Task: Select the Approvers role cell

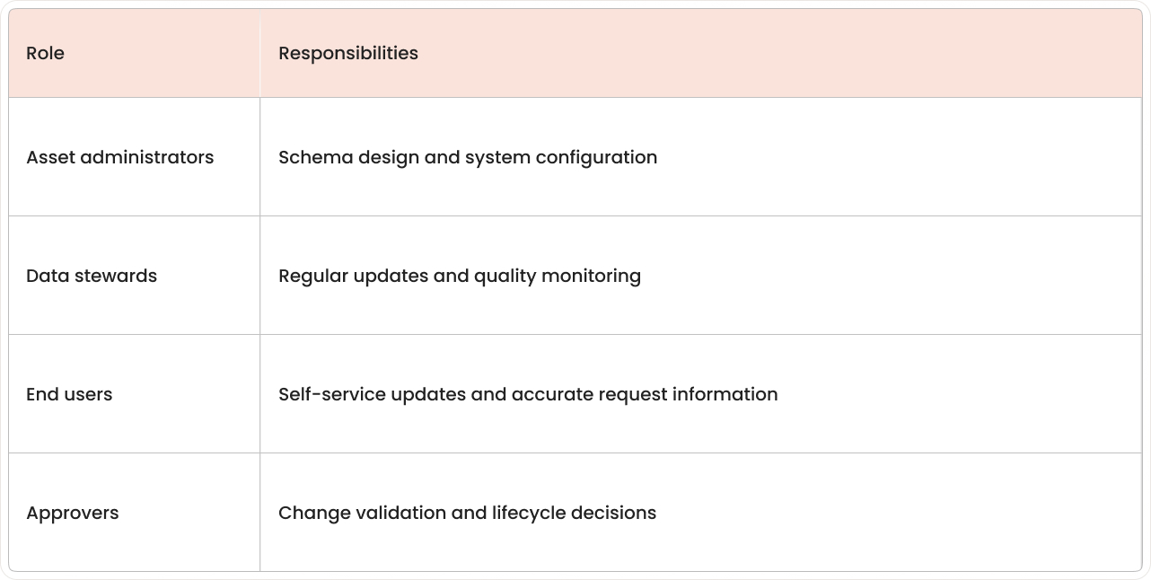Action: tap(72, 514)
